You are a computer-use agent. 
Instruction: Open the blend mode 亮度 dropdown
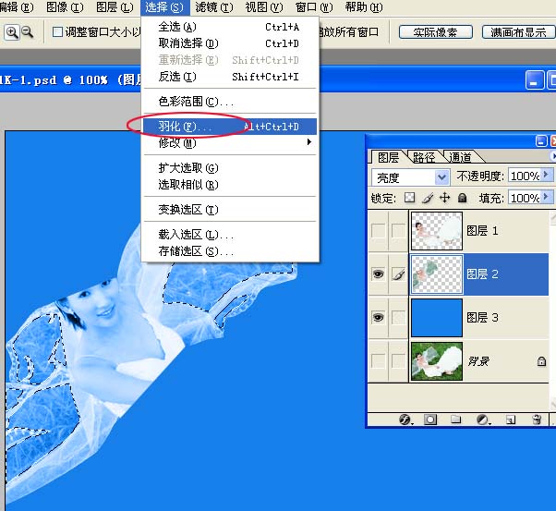(x=411, y=176)
